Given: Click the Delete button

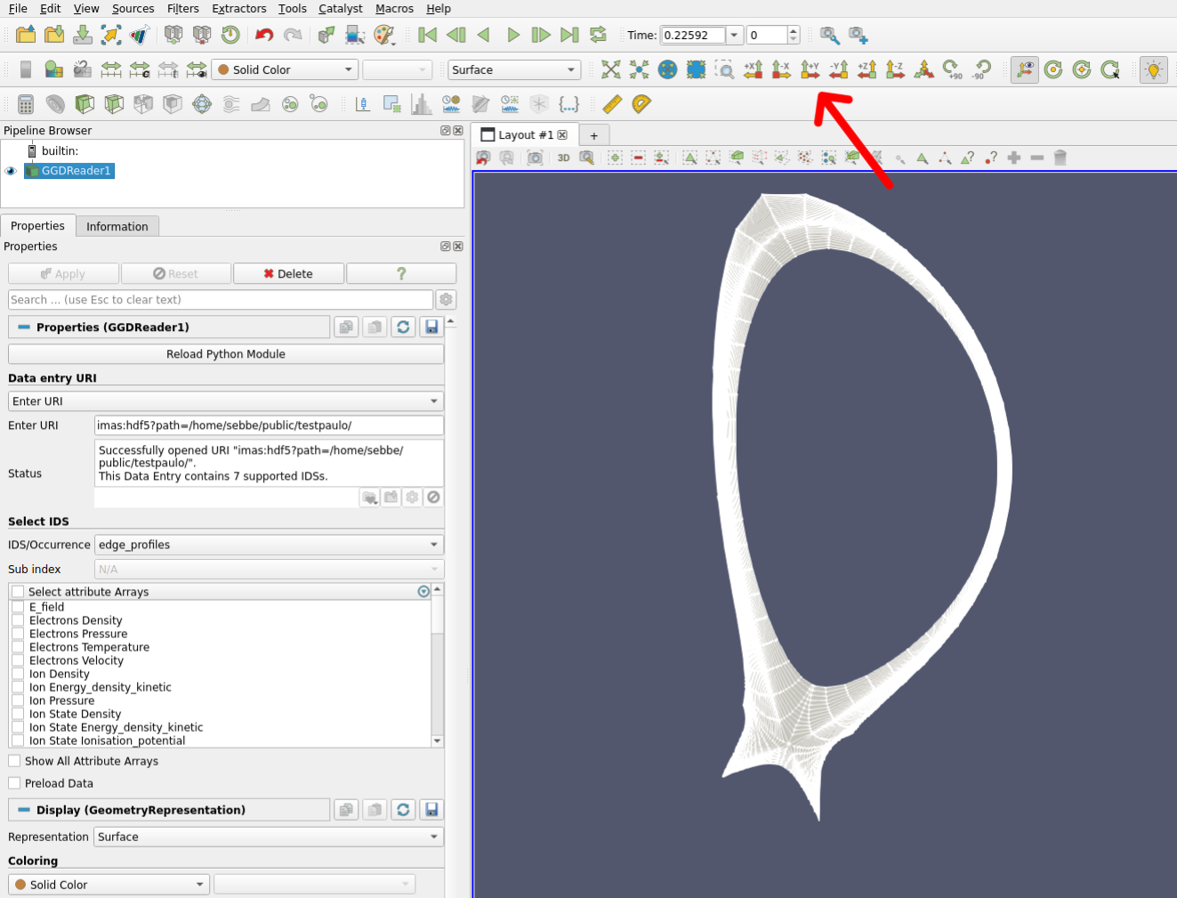Looking at the screenshot, I should click(x=288, y=274).
